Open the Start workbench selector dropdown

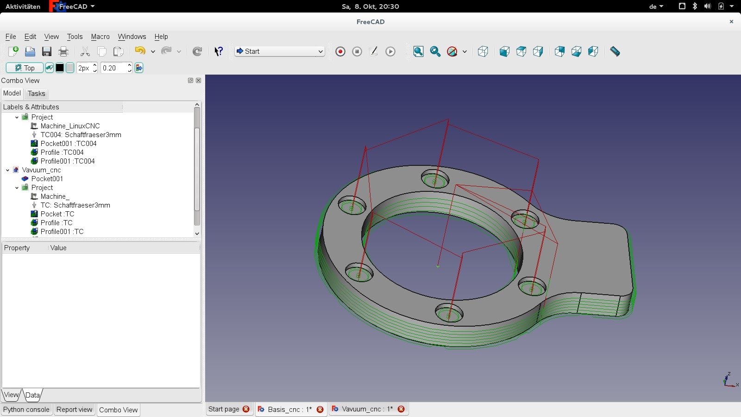pyautogui.click(x=279, y=51)
